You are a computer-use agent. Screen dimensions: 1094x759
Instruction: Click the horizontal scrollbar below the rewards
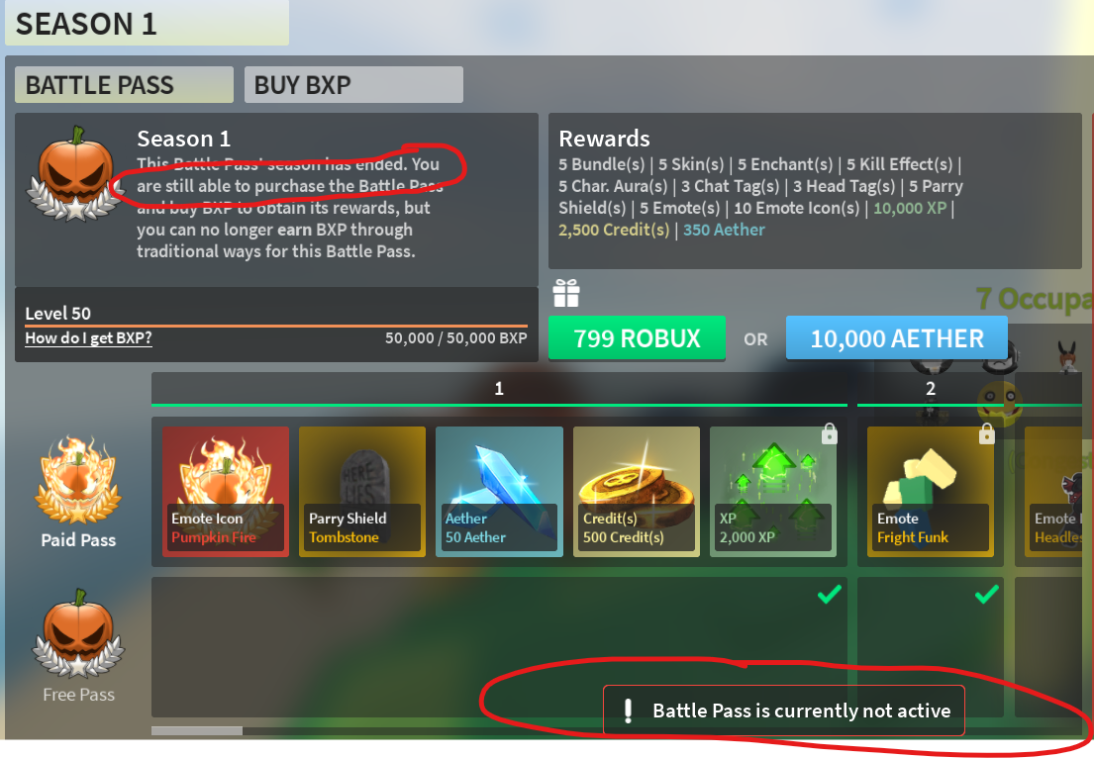[x=197, y=730]
